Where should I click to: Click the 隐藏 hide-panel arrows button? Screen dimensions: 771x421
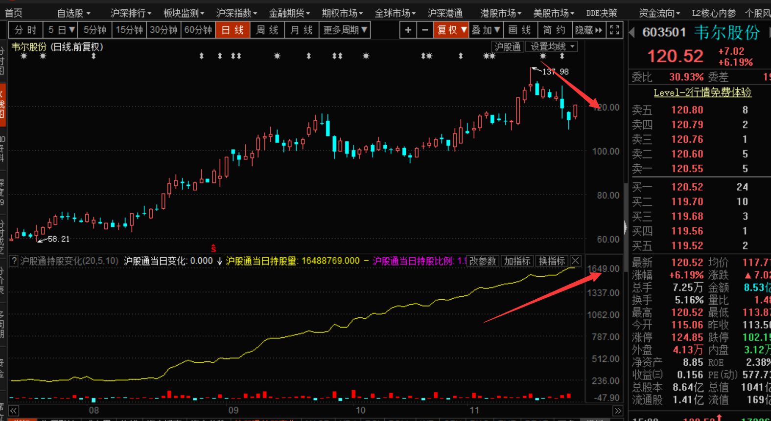pyautogui.click(x=589, y=30)
